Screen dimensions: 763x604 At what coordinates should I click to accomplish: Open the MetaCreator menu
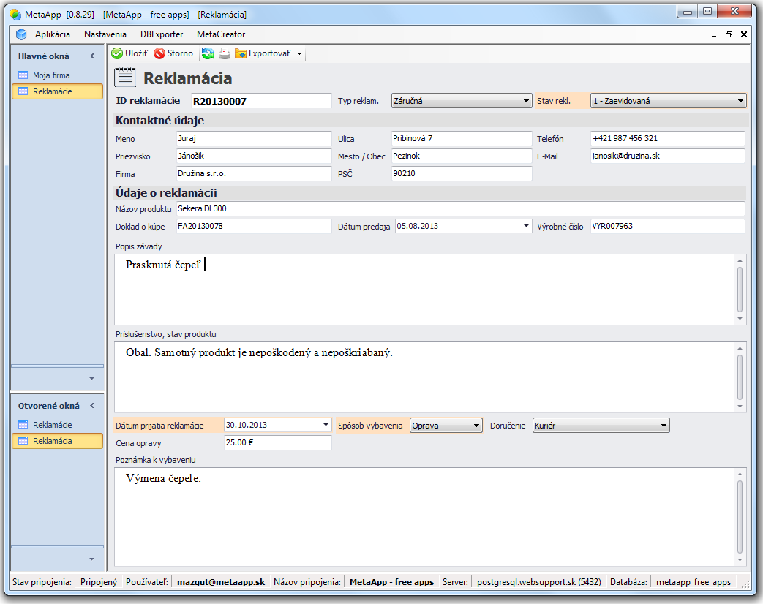(221, 34)
